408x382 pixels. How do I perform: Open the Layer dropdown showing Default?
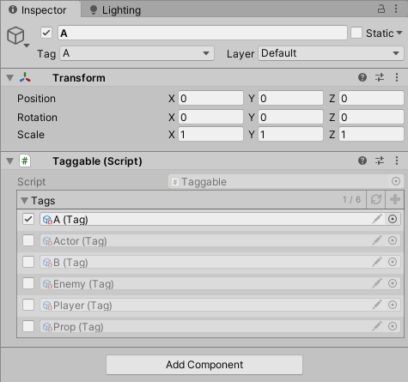click(x=331, y=53)
